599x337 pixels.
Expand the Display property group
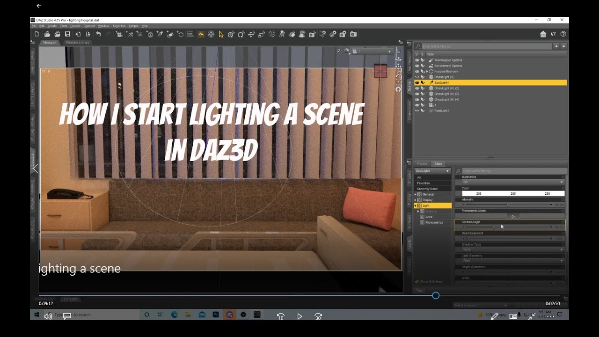point(416,200)
